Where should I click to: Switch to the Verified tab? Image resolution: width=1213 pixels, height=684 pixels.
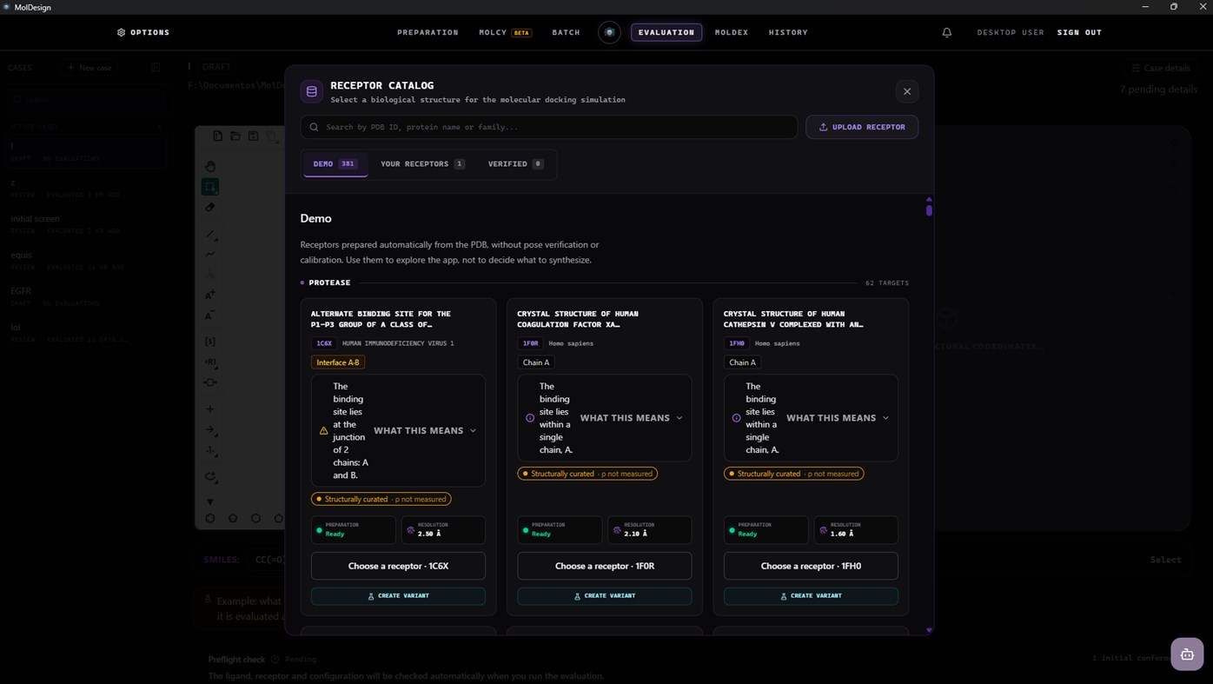click(515, 163)
